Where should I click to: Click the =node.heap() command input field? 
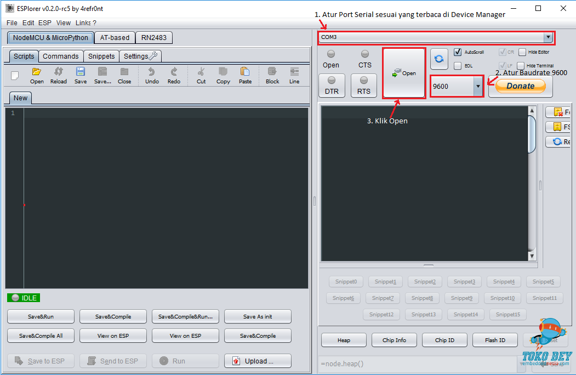[417, 363]
